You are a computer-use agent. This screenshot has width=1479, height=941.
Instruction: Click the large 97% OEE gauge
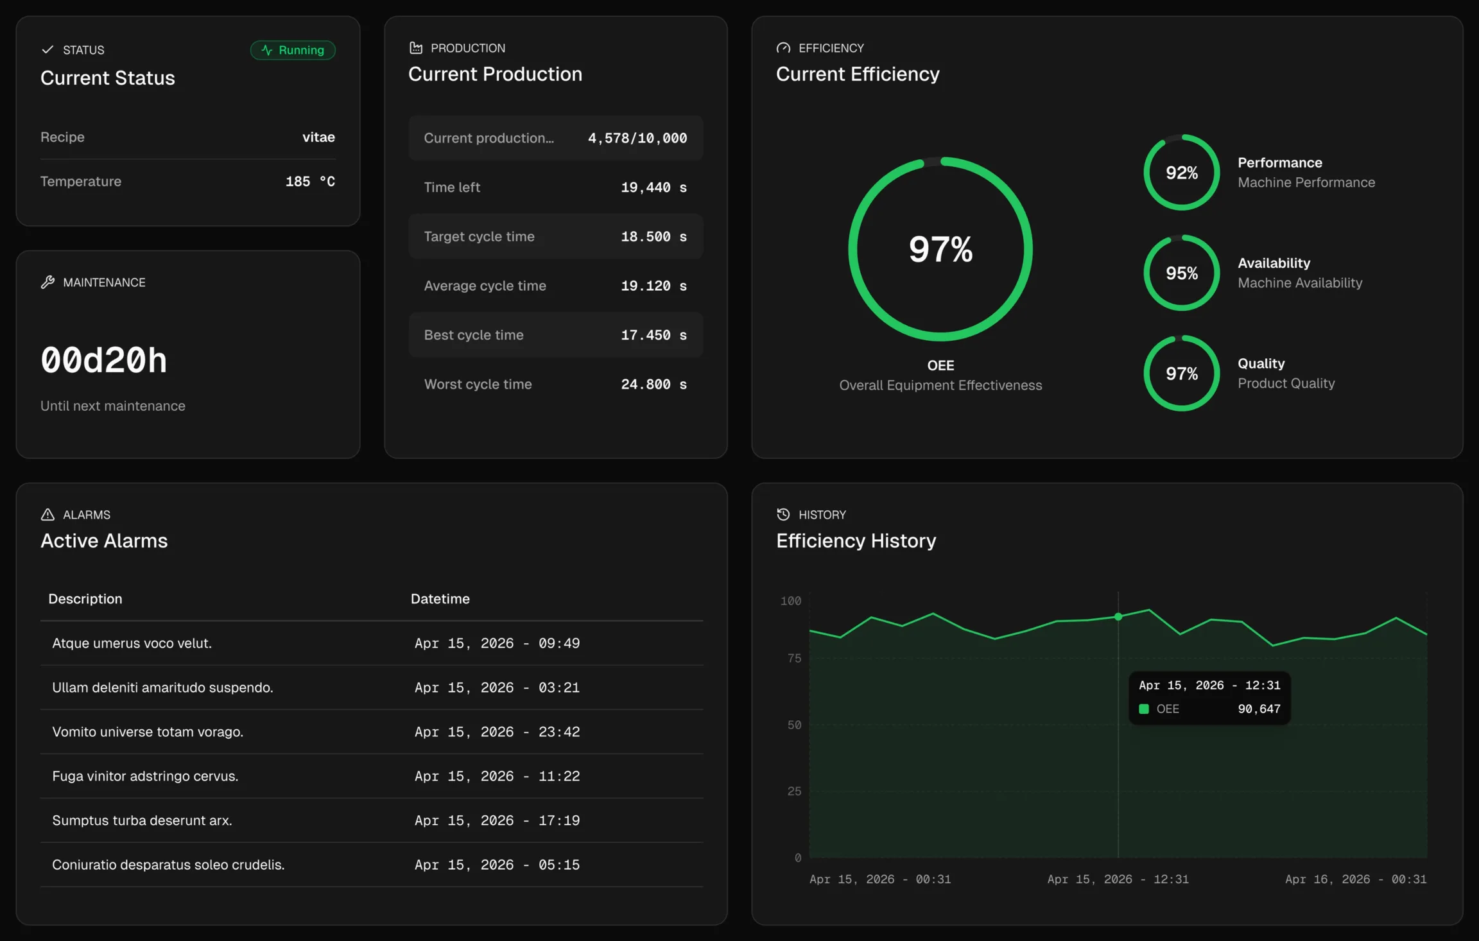pyautogui.click(x=940, y=249)
